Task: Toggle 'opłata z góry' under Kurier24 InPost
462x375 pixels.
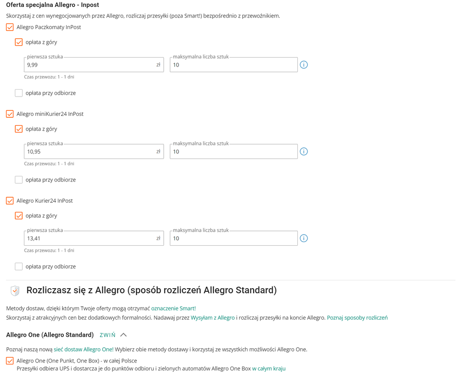Action: [18, 216]
